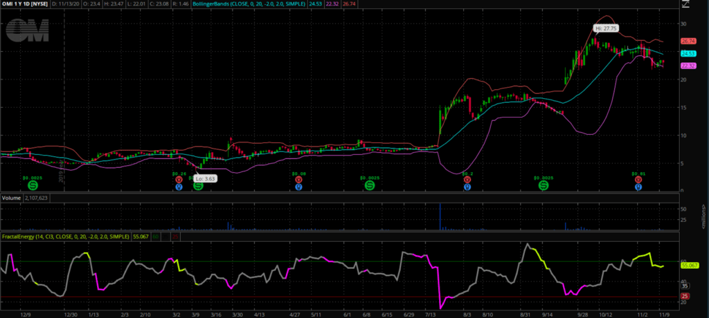This screenshot has height=318, width=709.
Task: Click the yellow 55.067 bubble on the FractalEnergy axis
Action: [x=689, y=265]
